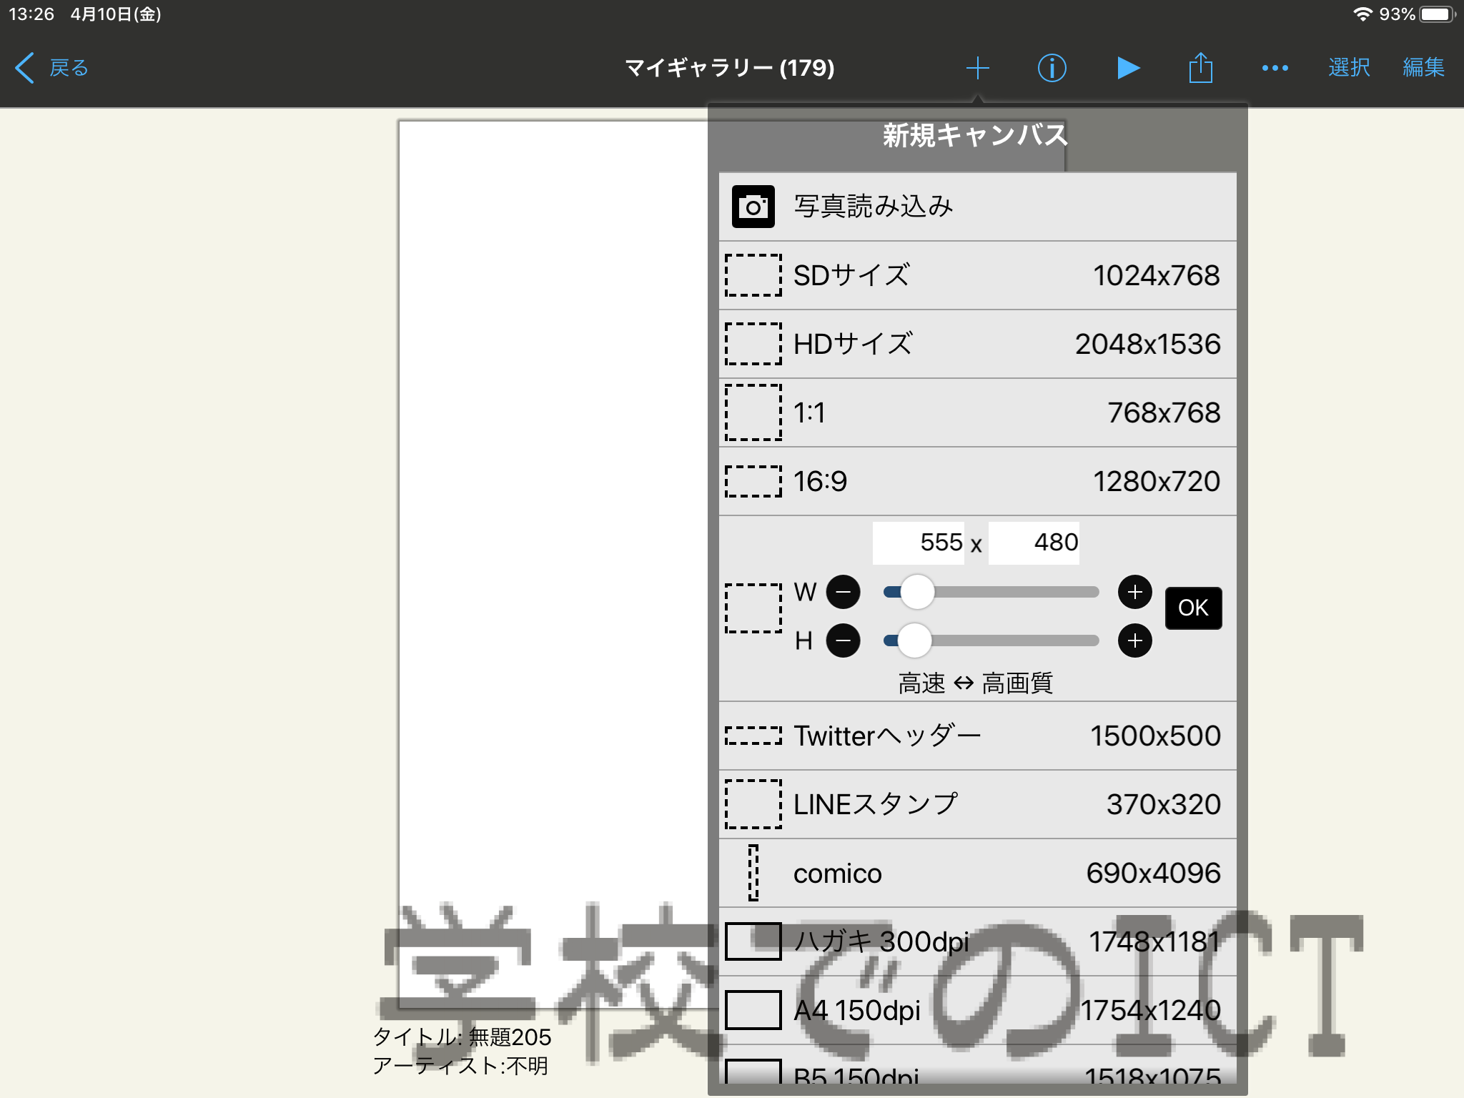
Task: Select ハガキ 300dpi 1748x1181 canvas
Action: [x=977, y=941]
